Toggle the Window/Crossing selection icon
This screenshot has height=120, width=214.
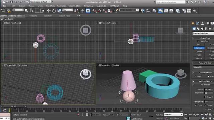tap(42, 11)
